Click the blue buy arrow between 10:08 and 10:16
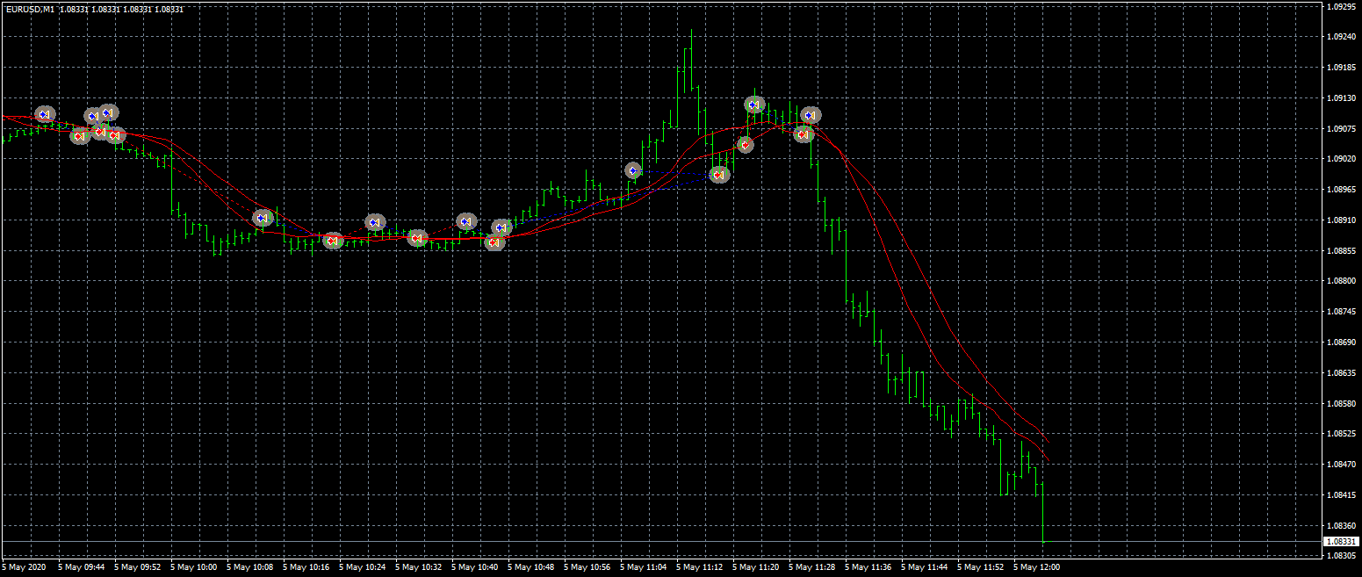 263,218
